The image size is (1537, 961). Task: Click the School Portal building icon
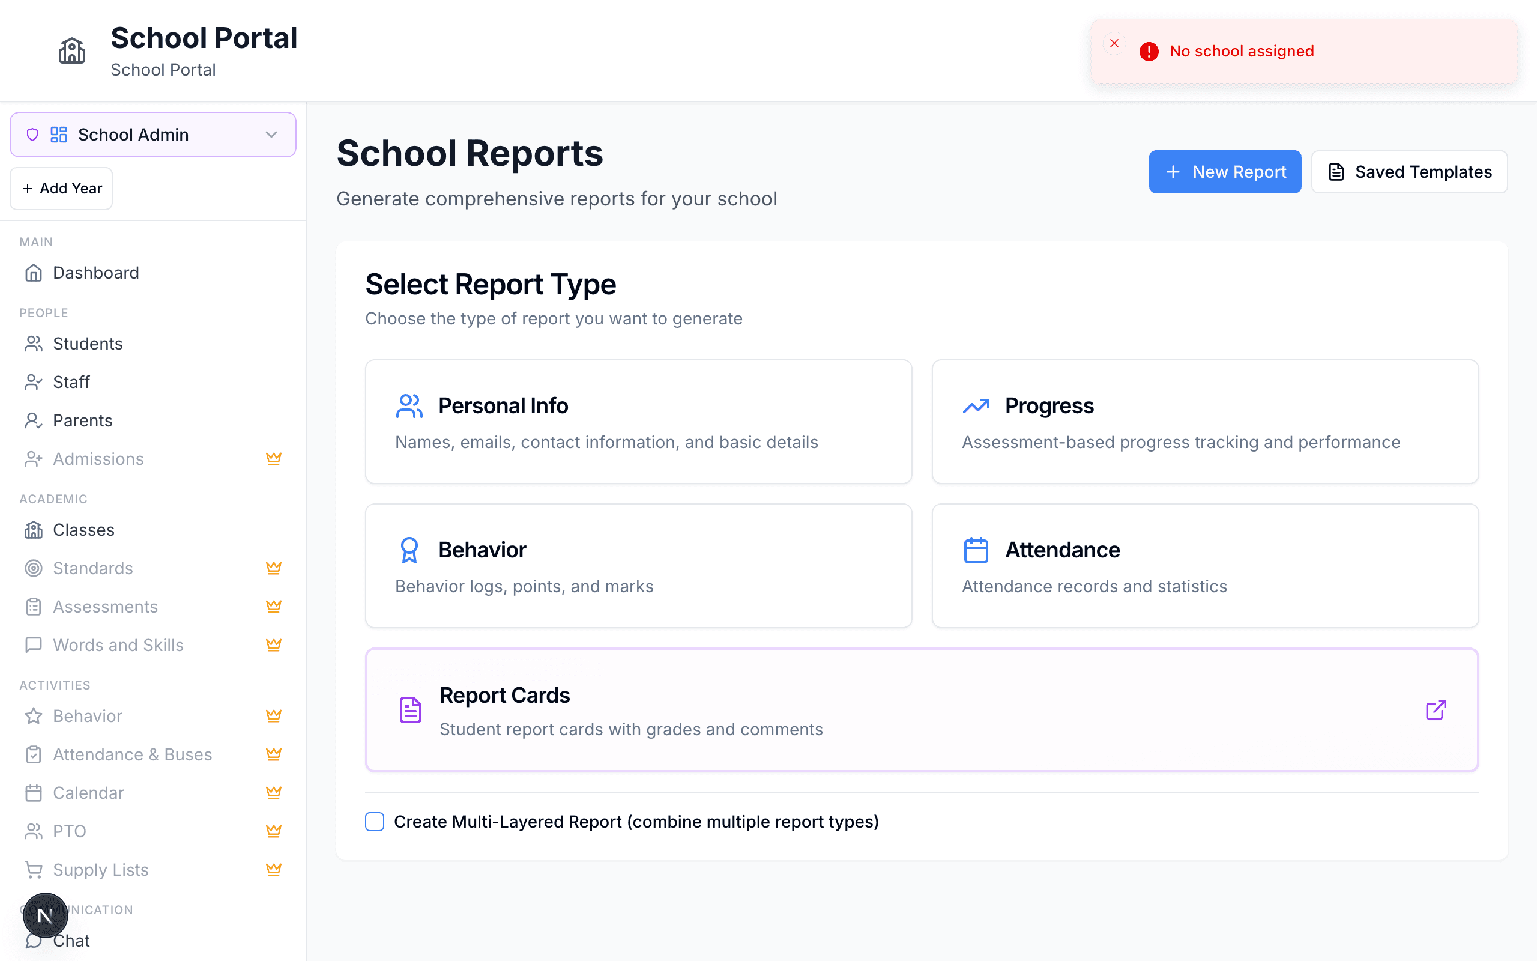pyautogui.click(x=72, y=50)
